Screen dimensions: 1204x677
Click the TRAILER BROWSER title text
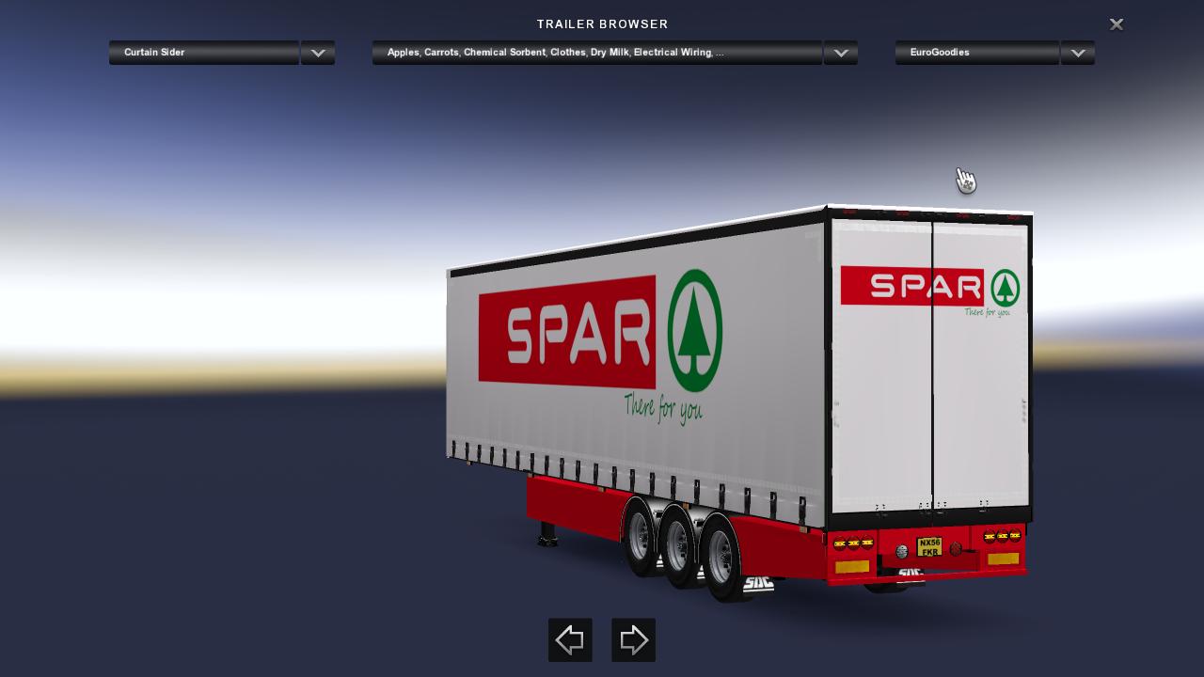[x=602, y=24]
